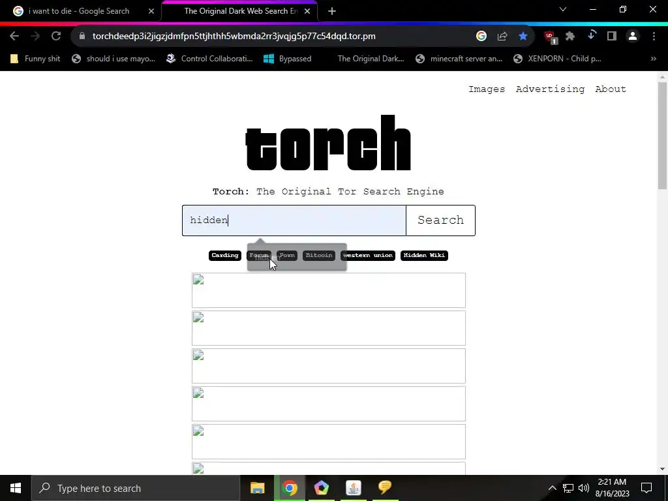The image size is (668, 501).
Task: Click the torch logo
Action: (x=328, y=143)
